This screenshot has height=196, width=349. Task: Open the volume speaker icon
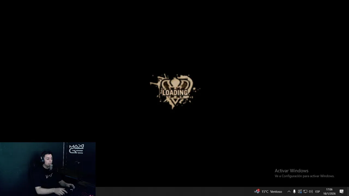point(311,191)
